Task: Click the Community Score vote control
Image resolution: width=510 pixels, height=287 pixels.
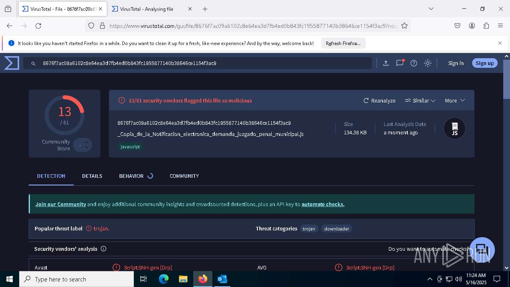Action: pyautogui.click(x=82, y=145)
